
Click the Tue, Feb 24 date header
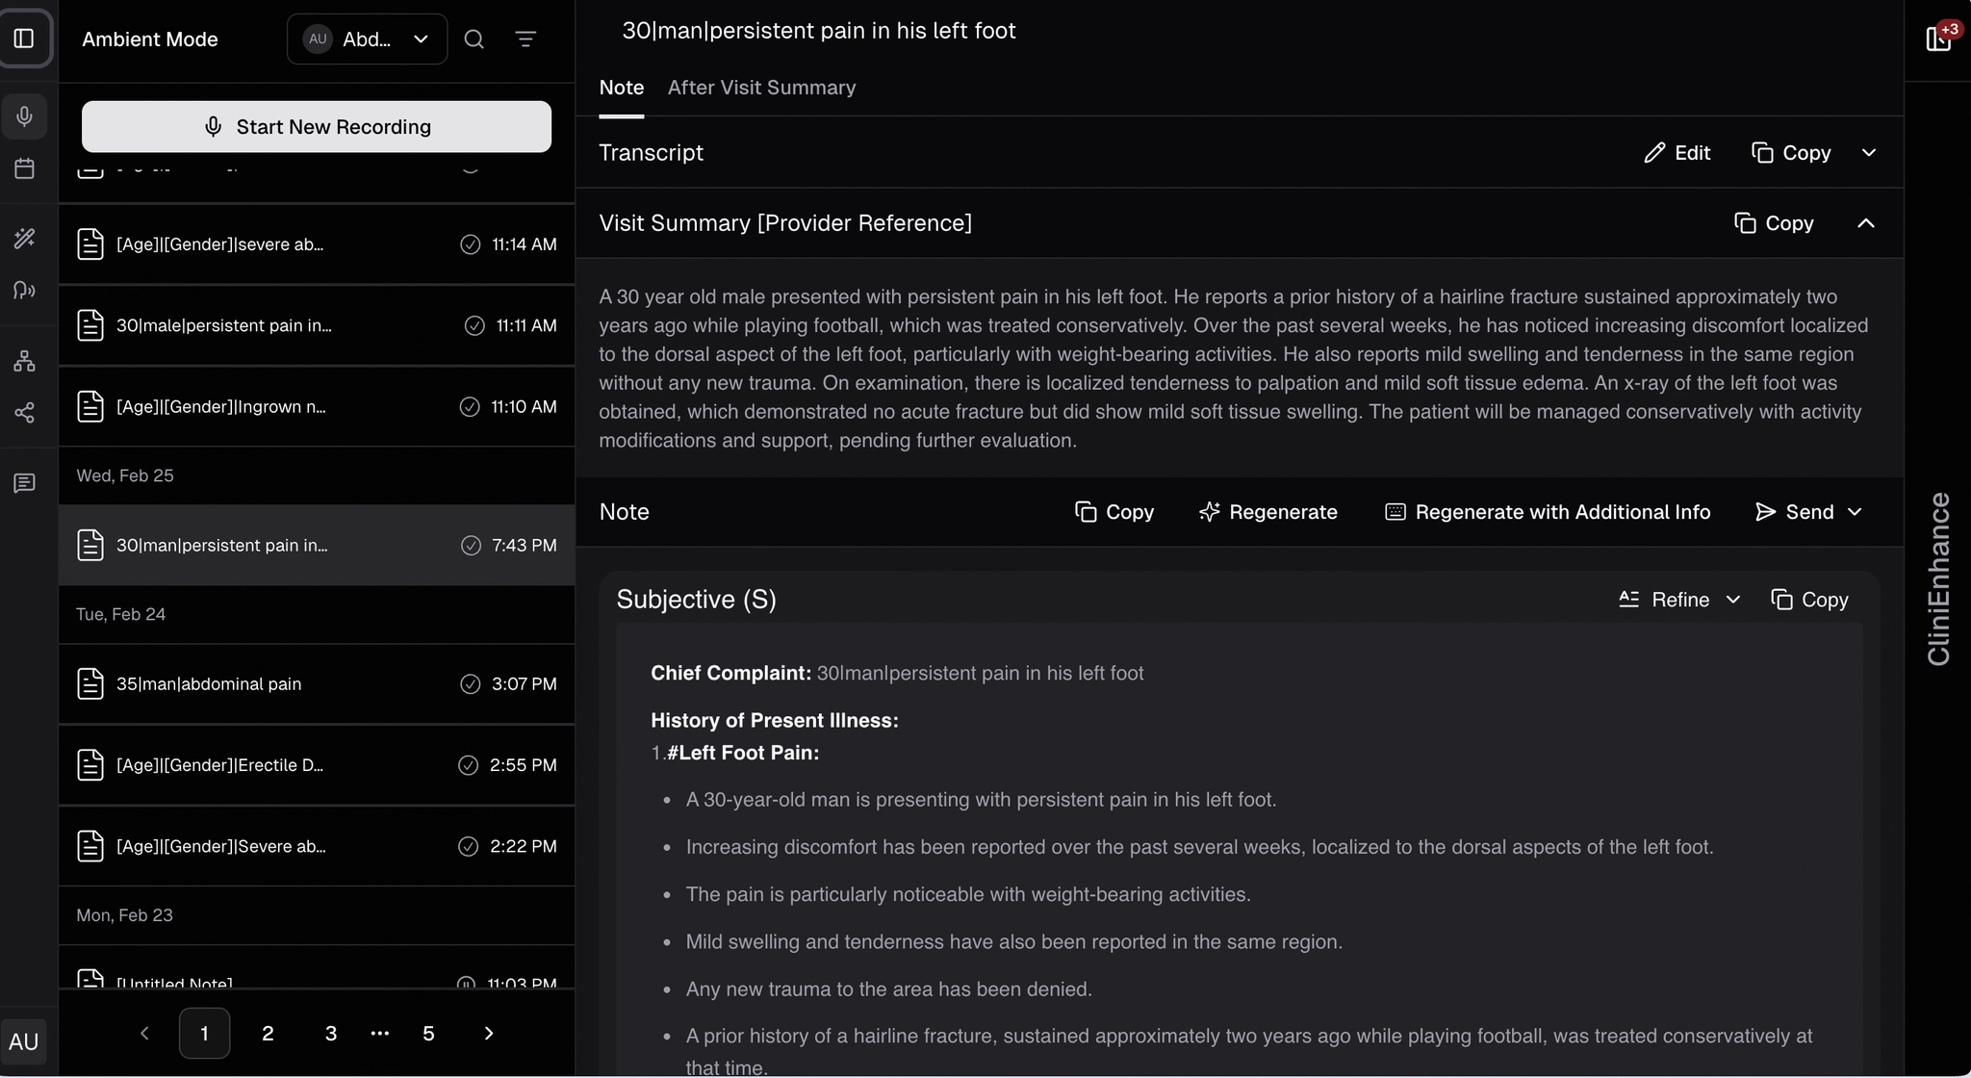[121, 614]
